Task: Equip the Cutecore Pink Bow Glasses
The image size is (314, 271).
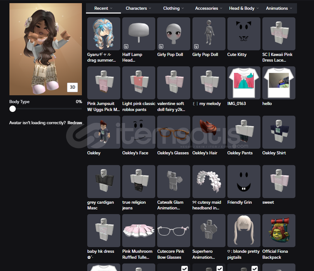Action: click(x=174, y=231)
